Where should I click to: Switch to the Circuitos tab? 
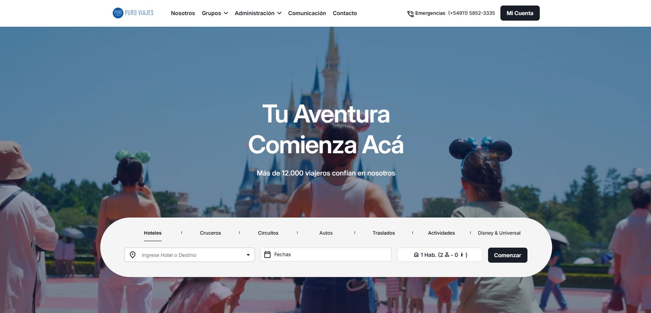tap(268, 233)
